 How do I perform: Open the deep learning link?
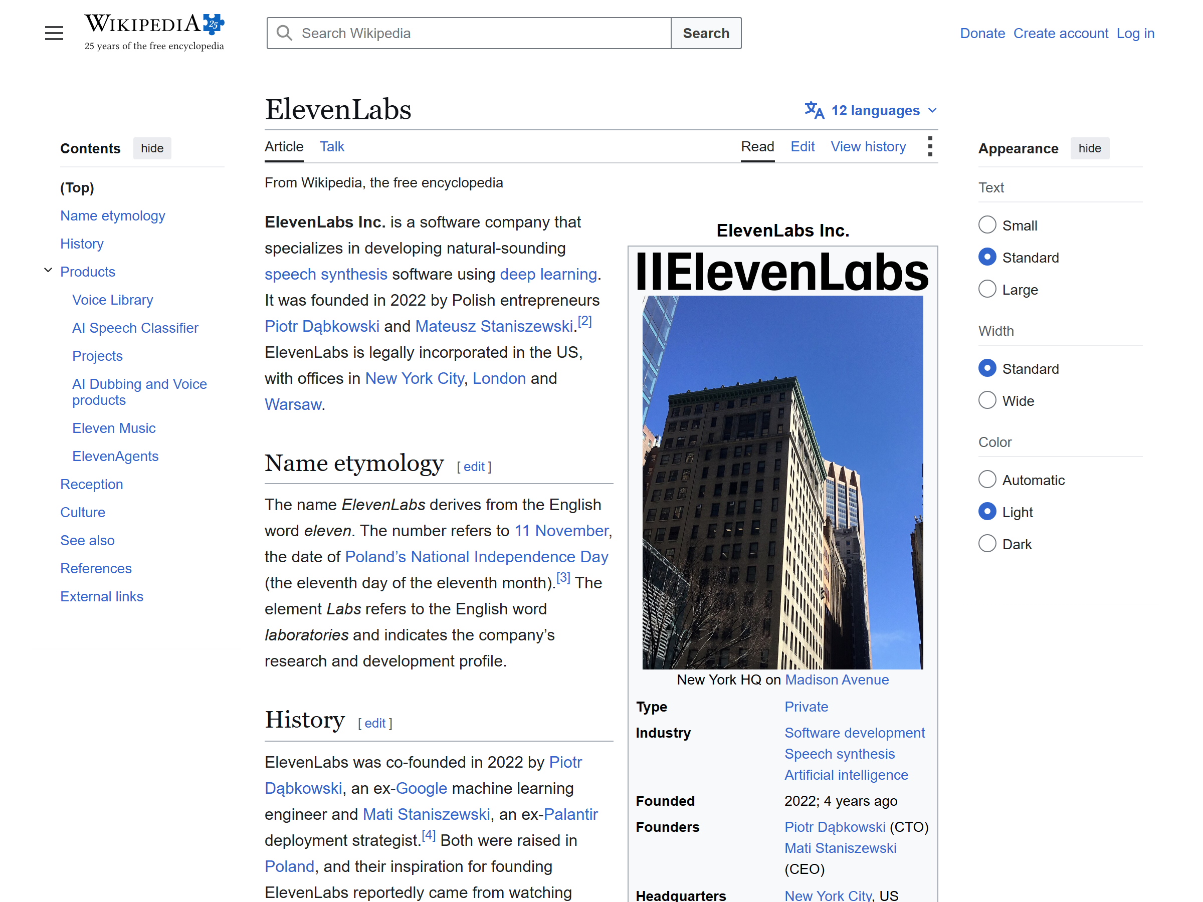(548, 274)
